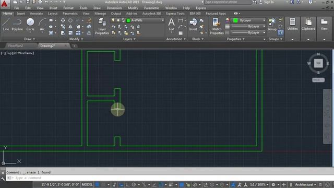334x188 pixels.
Task: Click the customization wrench icon by command line
Action: [3, 179]
